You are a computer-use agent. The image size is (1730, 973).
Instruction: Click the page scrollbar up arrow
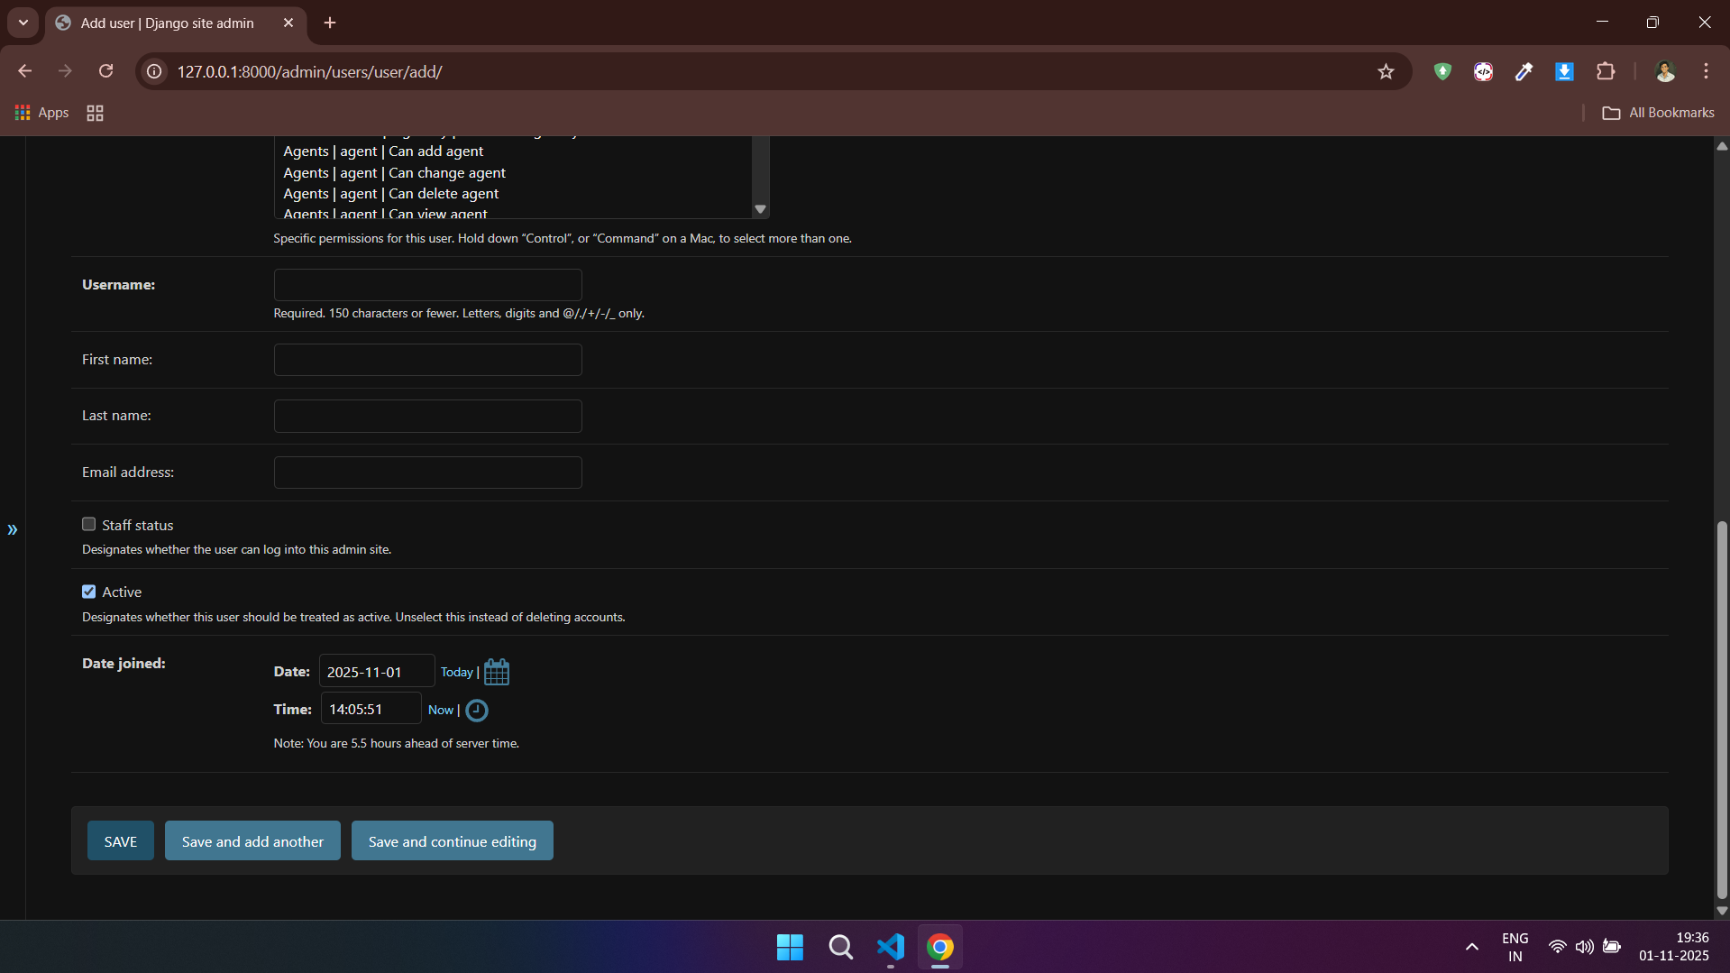pos(1722,146)
